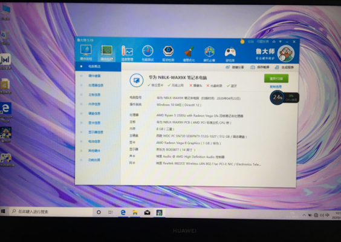Open 清理优化 broom cleanup tool
The image size is (341, 242).
(189, 54)
